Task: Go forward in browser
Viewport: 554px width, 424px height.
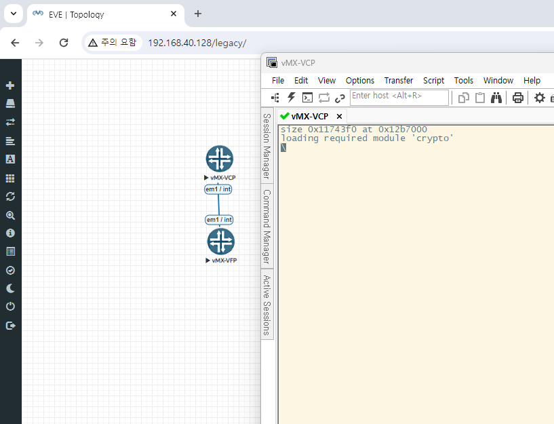Action: (x=39, y=43)
